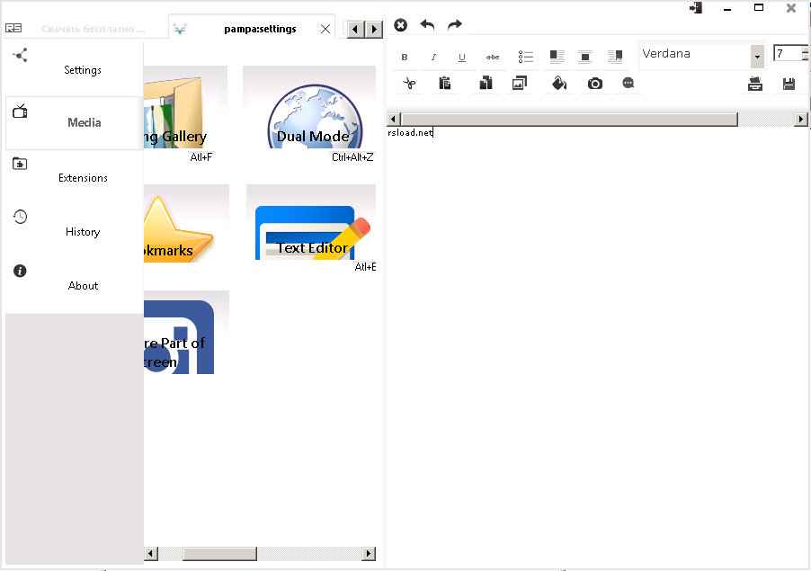This screenshot has height=571, width=811.
Task: Apply strikethrough formatting
Action: [x=493, y=57]
